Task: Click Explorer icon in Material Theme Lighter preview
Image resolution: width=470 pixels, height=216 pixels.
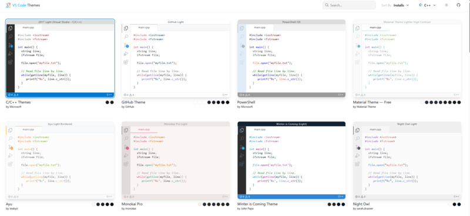Action: pyautogui.click(x=358, y=28)
